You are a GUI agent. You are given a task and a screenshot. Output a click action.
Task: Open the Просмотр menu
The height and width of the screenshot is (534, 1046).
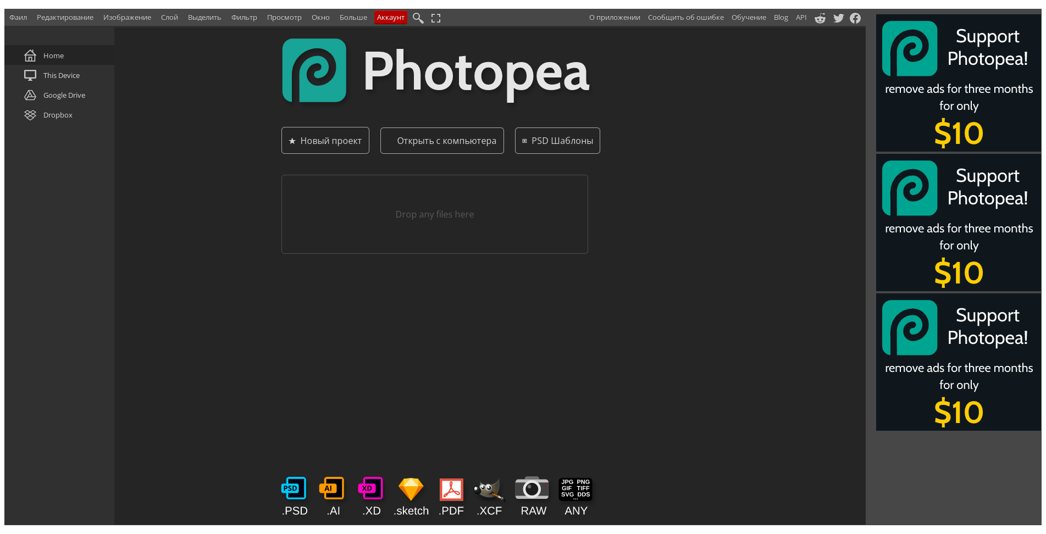pyautogui.click(x=284, y=18)
